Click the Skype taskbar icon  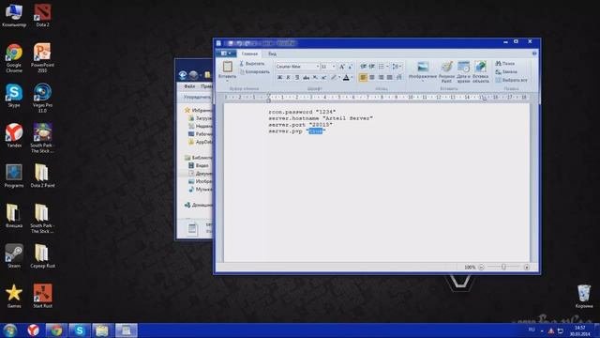coord(80,330)
